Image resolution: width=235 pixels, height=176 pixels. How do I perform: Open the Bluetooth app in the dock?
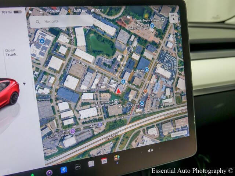(63, 170)
